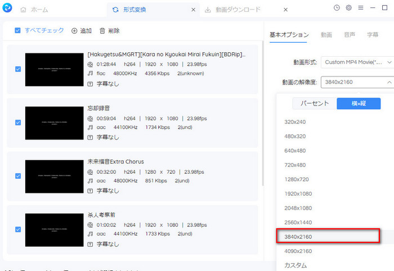Click subtitle icon in 未来福音Extra Chorus row
Viewport: 394px width, 271px height.
click(90, 191)
